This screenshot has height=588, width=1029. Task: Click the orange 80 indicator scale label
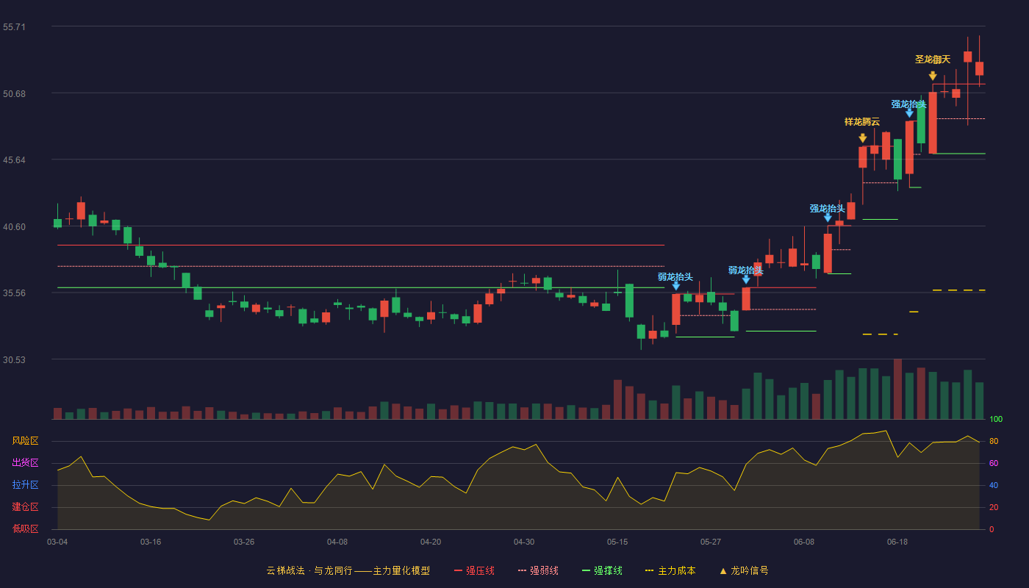[993, 441]
